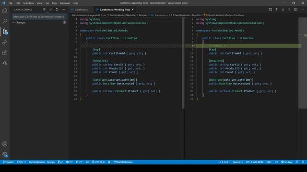The width and height of the screenshot is (307, 172).
Task: Close the CartItem.cs (Working Tree) tab
Action: pyautogui.click(x=133, y=10)
